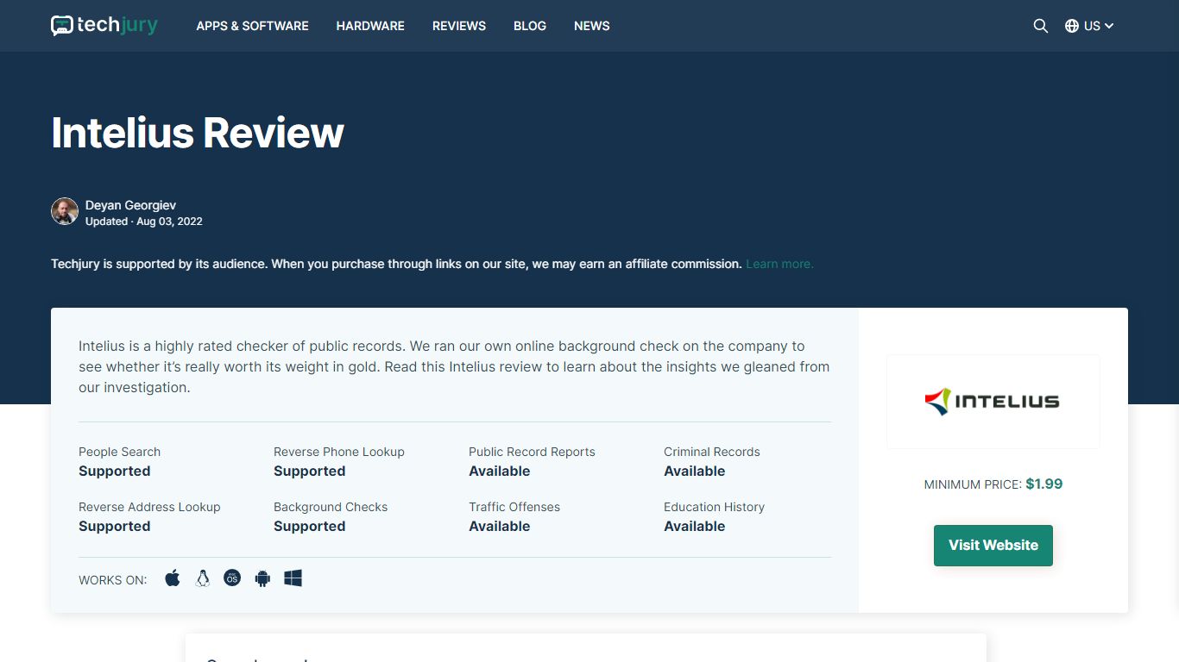
Task: Open the Blog menu item
Action: (530, 26)
